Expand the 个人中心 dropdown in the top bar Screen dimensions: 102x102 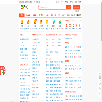click(62, 2)
